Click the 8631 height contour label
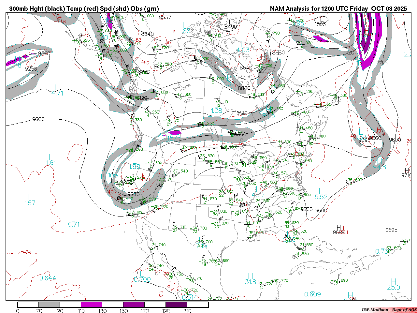 (x=322, y=24)
